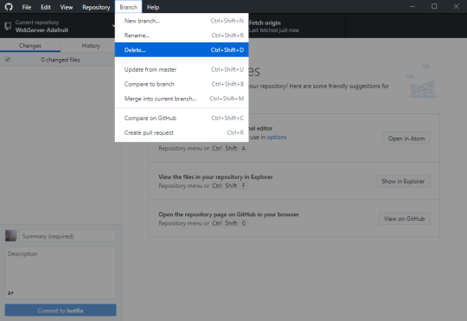Choose New branch... from Branch menu

point(182,21)
